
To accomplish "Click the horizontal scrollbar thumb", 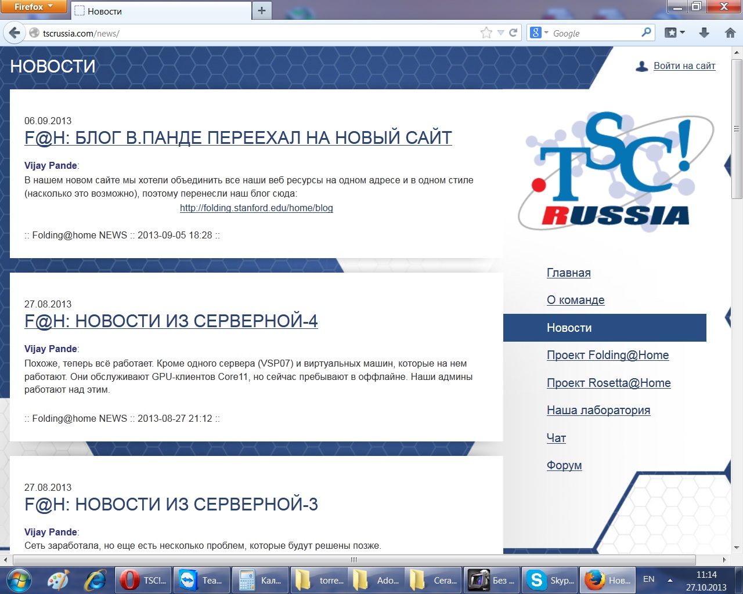I will (354, 560).
